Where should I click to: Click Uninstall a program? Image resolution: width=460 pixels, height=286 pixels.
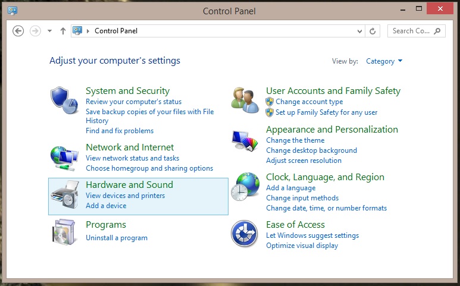117,238
